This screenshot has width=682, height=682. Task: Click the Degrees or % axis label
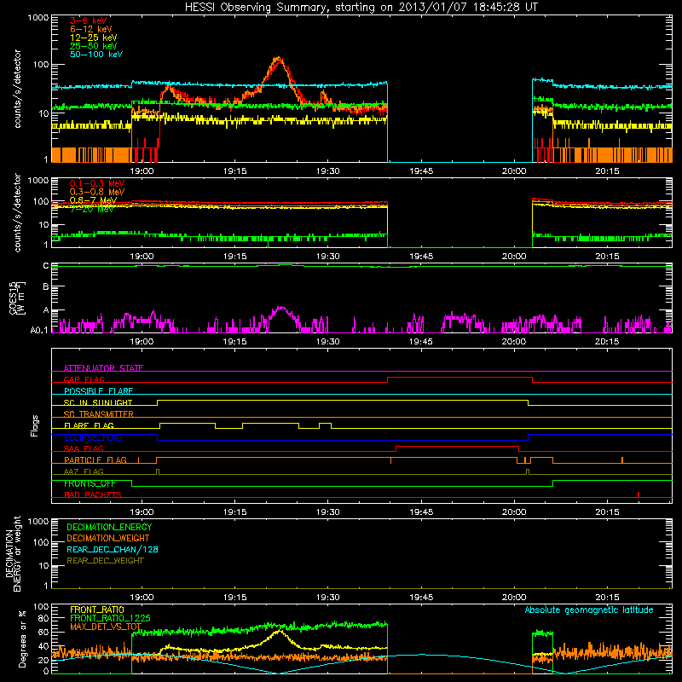[x=22, y=639]
